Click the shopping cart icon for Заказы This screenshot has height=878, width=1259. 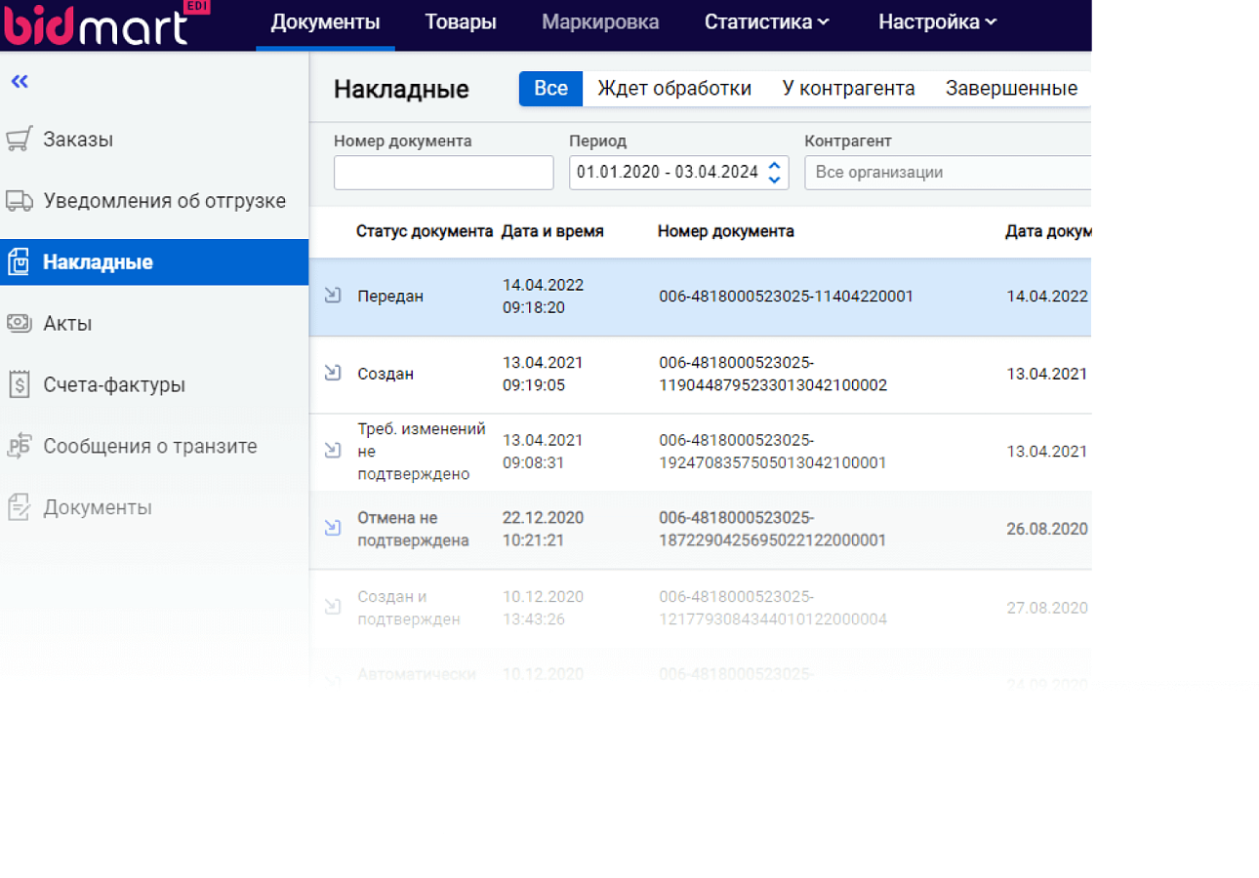(x=20, y=140)
